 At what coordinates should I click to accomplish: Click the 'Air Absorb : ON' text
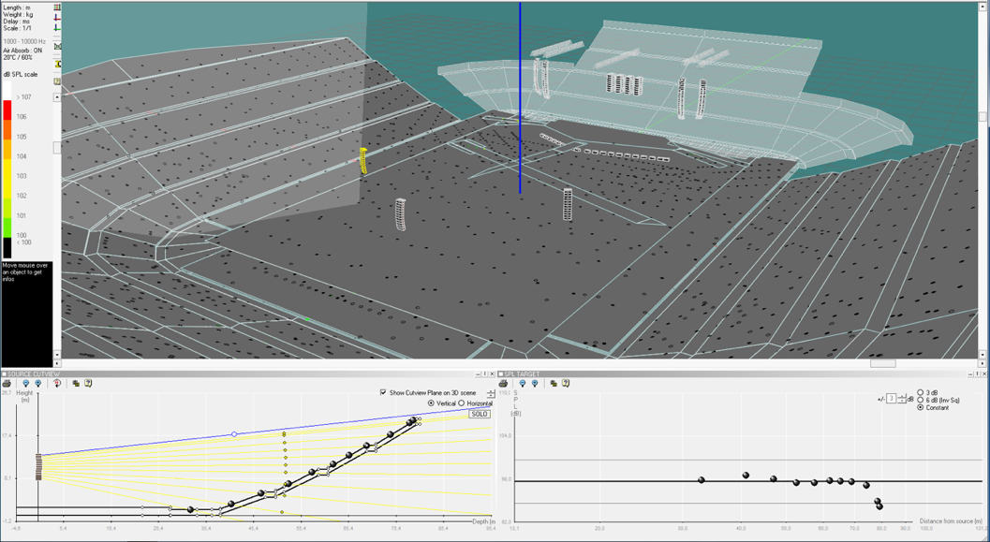(x=22, y=50)
